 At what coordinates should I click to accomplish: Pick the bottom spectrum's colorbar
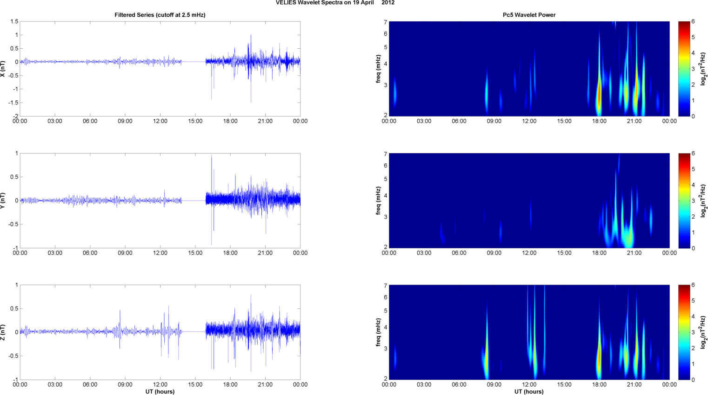684,332
